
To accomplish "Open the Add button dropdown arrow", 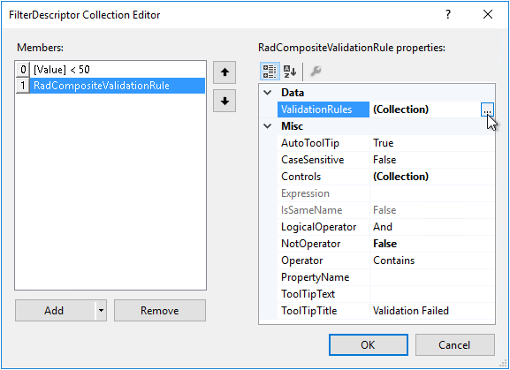I will (x=101, y=311).
